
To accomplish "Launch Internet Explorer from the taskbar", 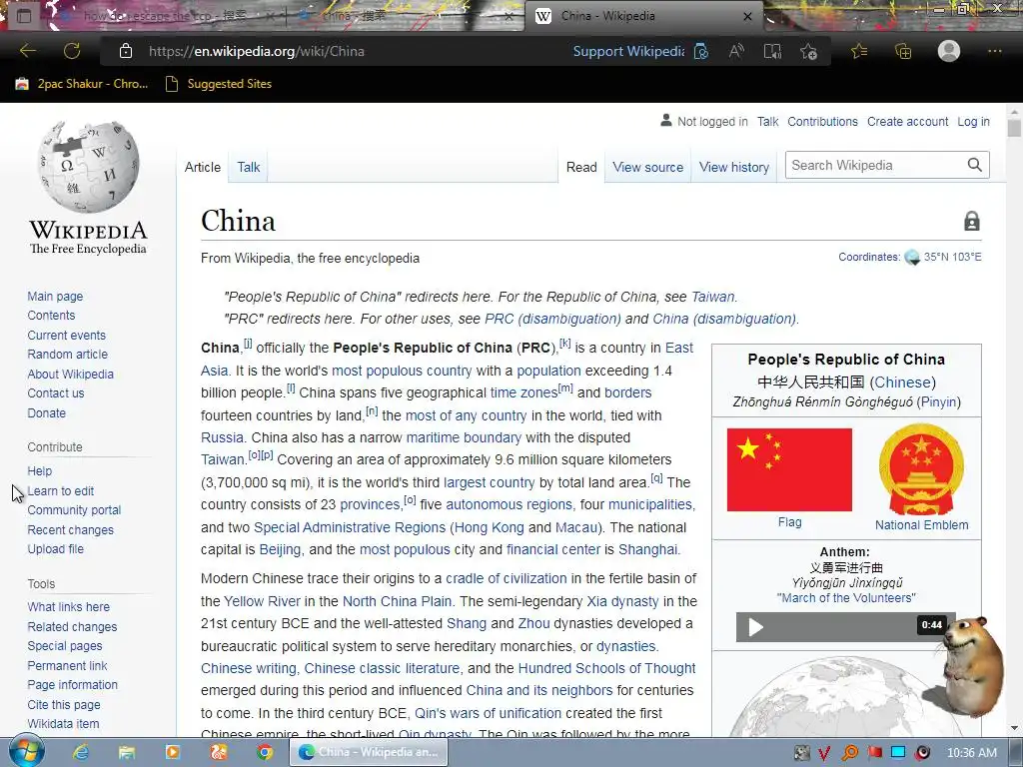I will pyautogui.click(x=80, y=752).
